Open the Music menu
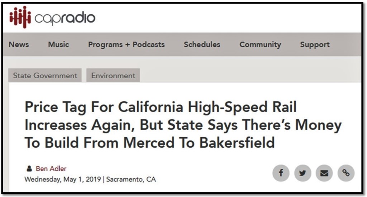Viewport: 367px width, 197px height. point(58,45)
